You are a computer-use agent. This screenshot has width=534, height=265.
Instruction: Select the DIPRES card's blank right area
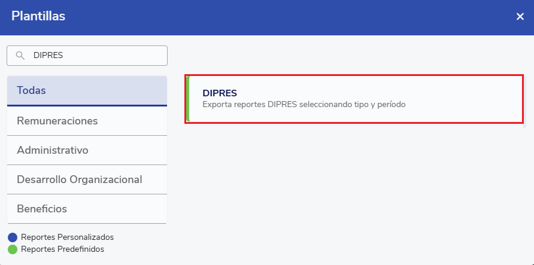coord(467,99)
